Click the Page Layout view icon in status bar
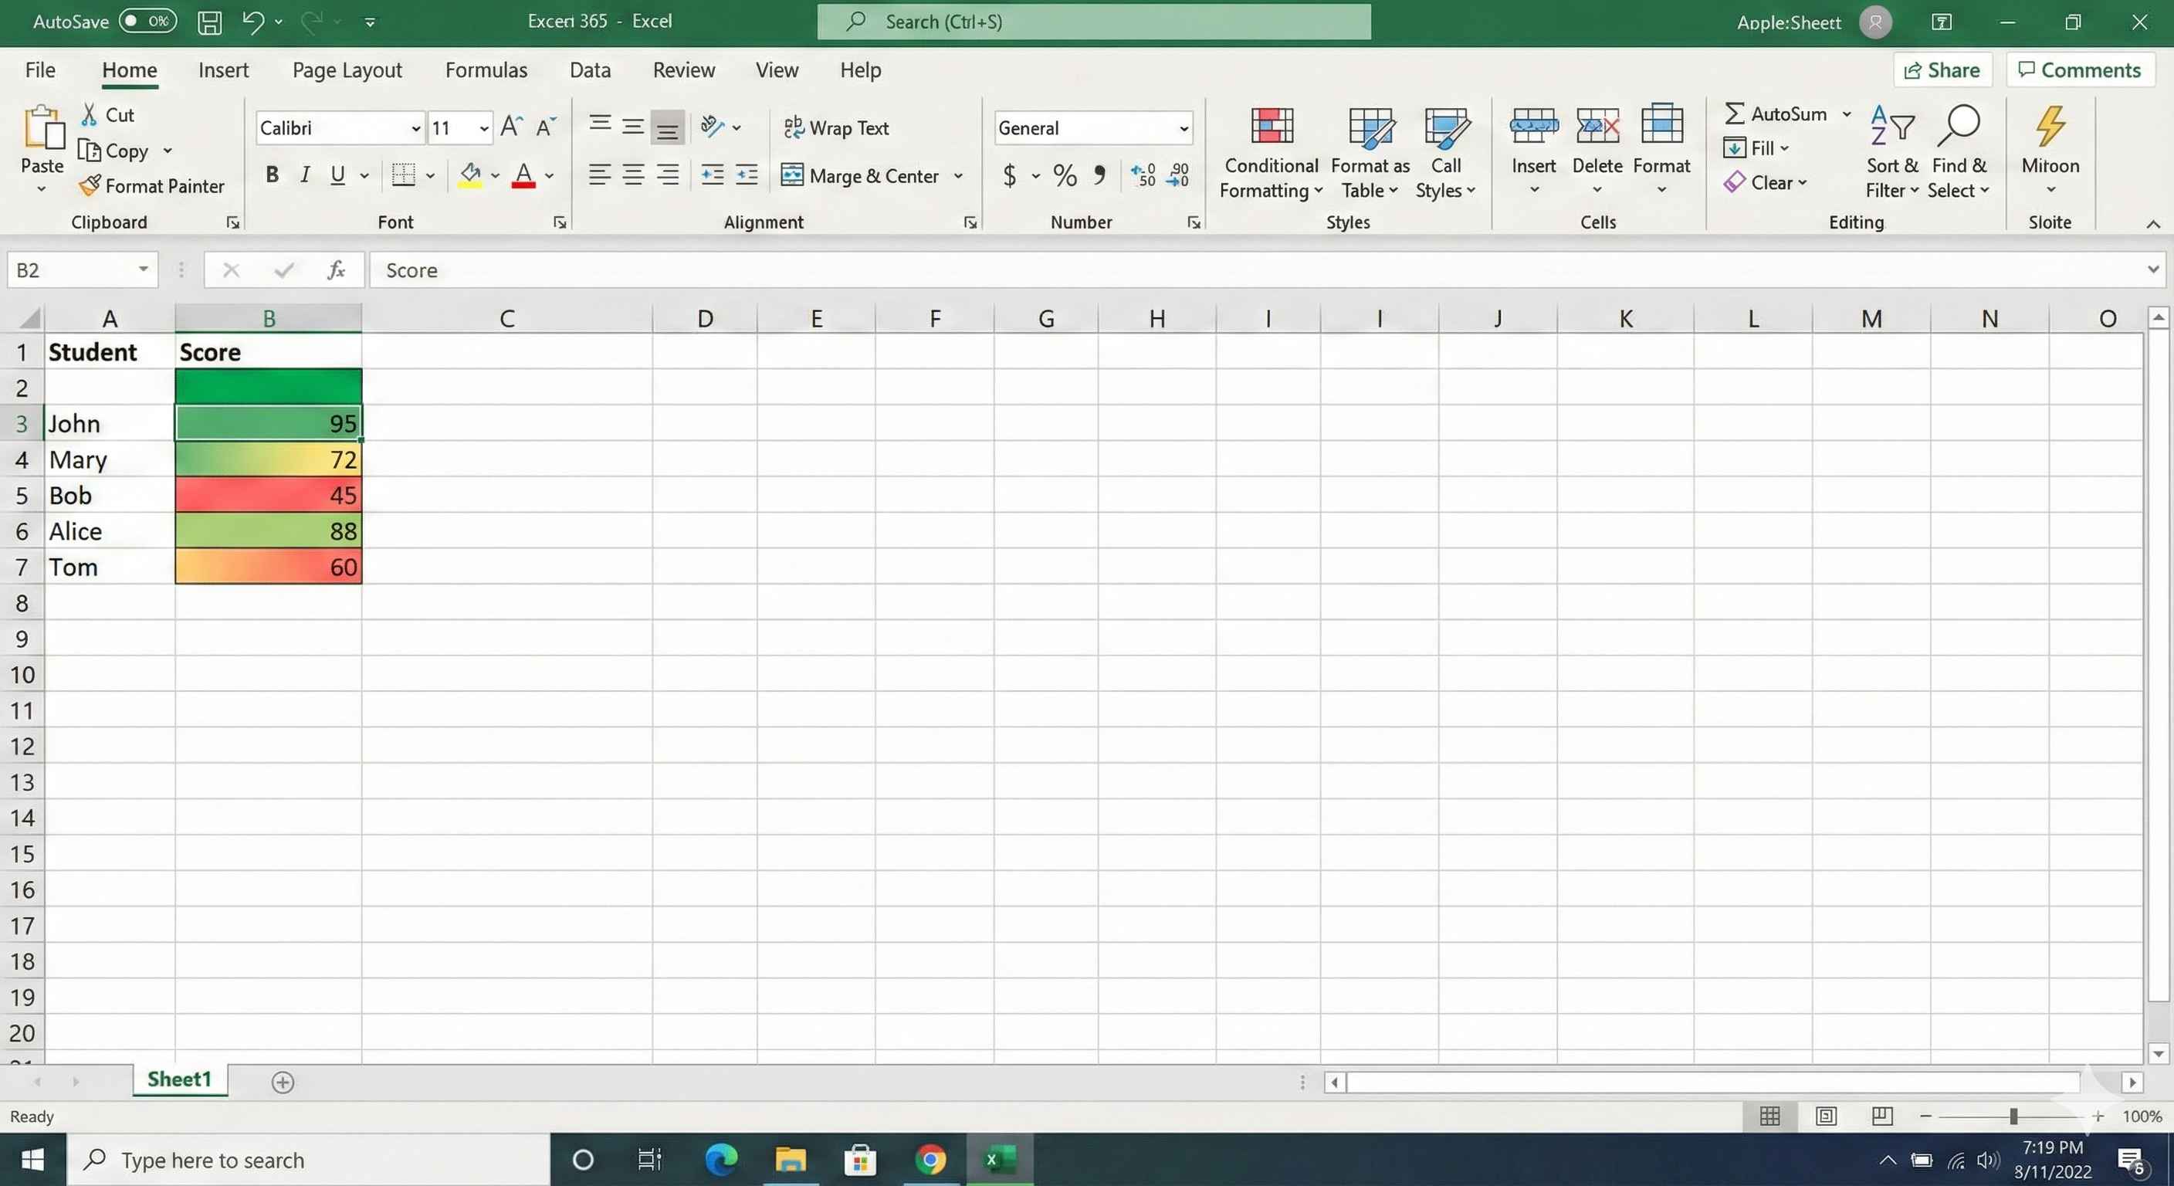Screen dimensions: 2174x1186 pyautogui.click(x=1826, y=1116)
